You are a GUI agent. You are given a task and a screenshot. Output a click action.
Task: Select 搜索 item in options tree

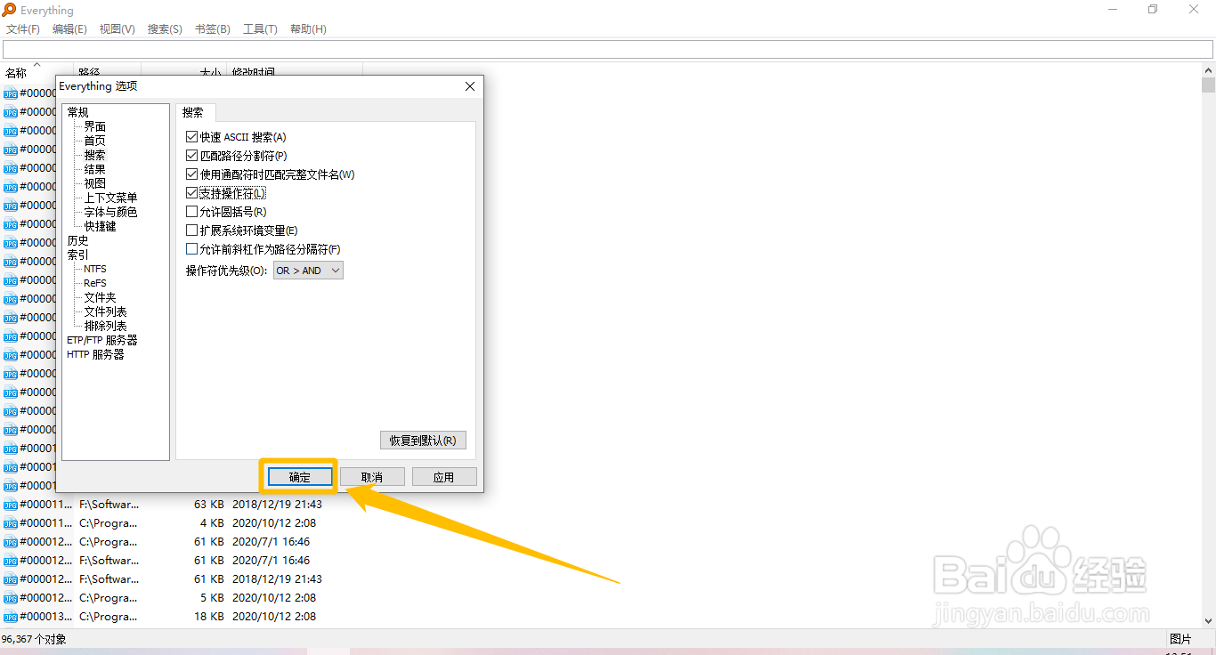(x=94, y=155)
